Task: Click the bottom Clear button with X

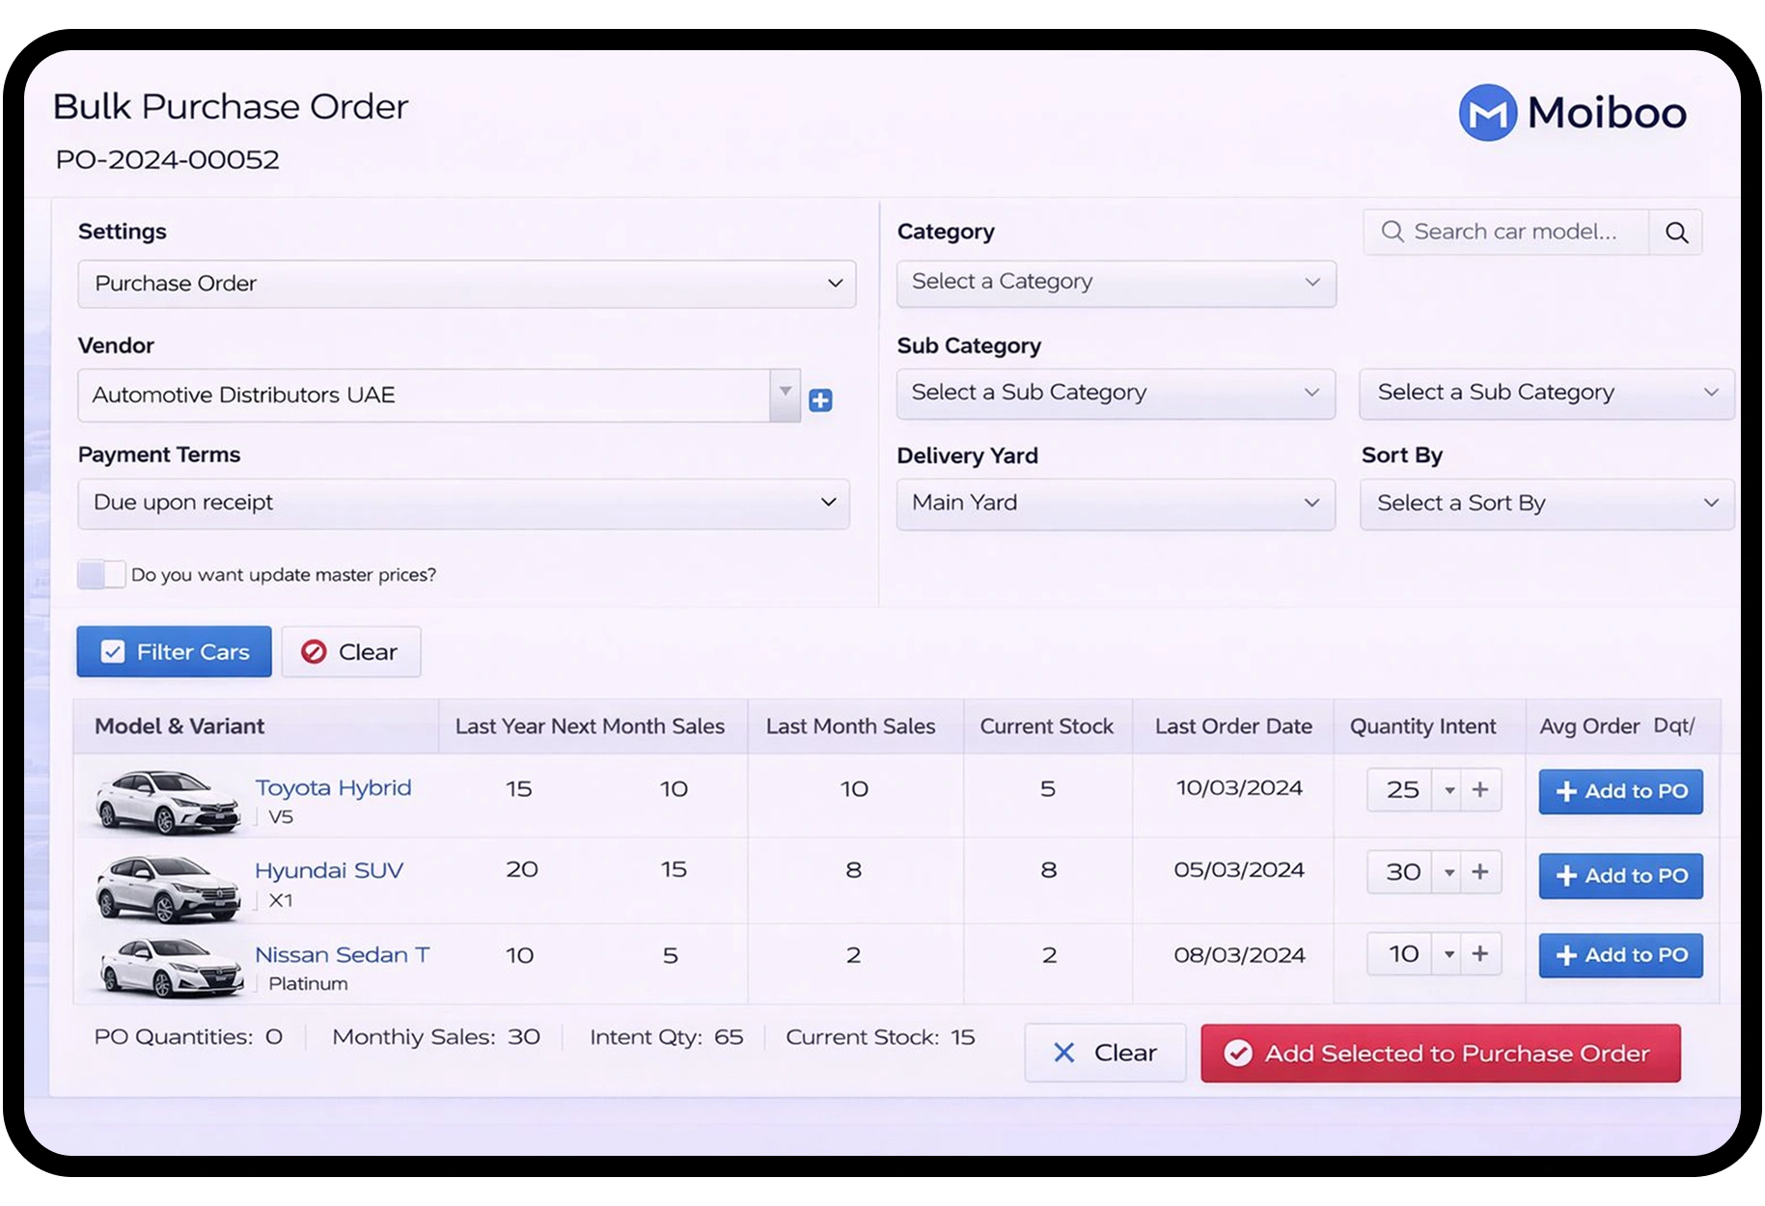Action: point(1105,1053)
